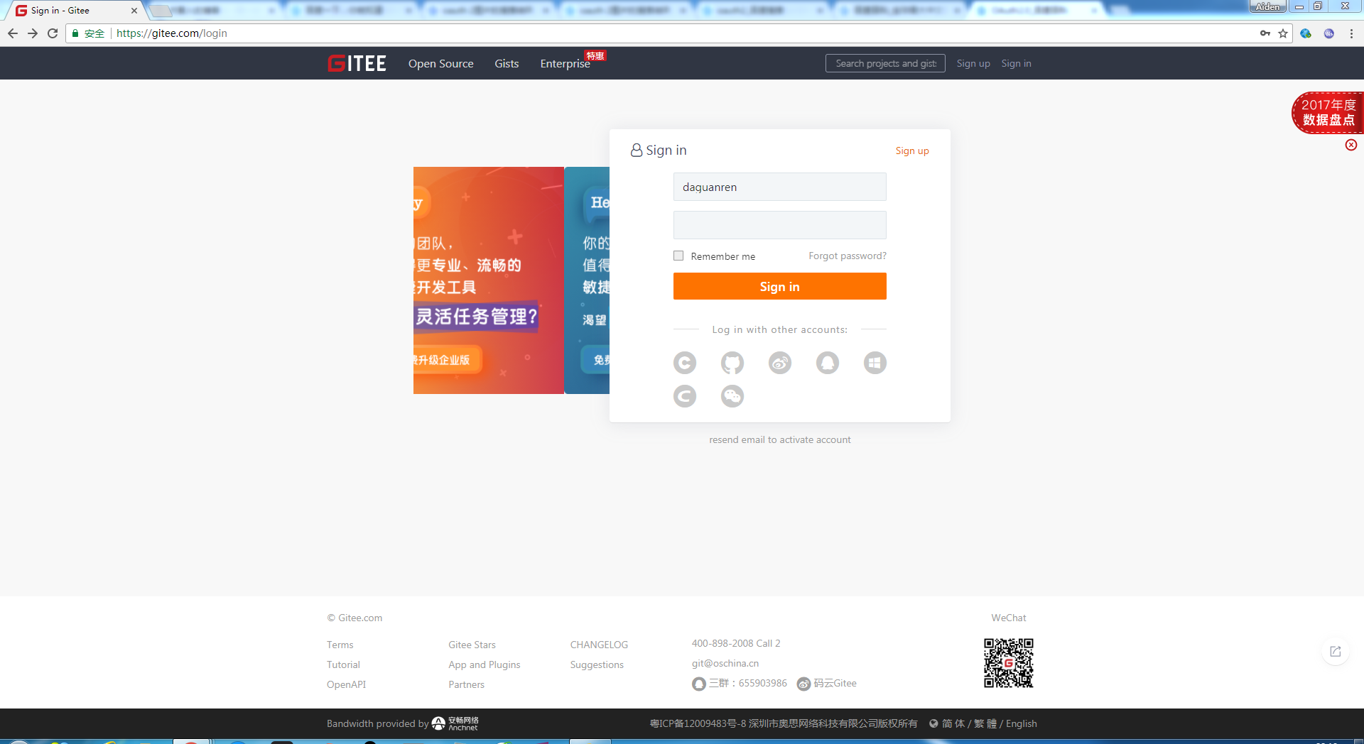Log in with the OSChina C icon in the first row

pos(685,363)
